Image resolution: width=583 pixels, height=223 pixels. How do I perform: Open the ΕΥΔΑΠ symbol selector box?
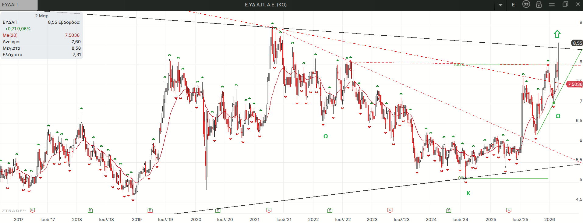pos(19,5)
